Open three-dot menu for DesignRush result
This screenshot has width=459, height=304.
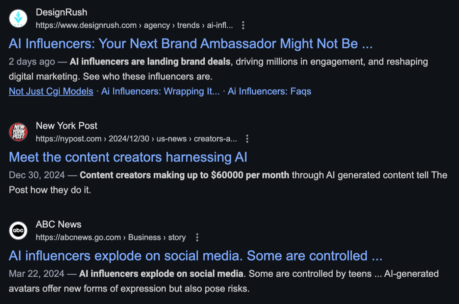point(243,25)
